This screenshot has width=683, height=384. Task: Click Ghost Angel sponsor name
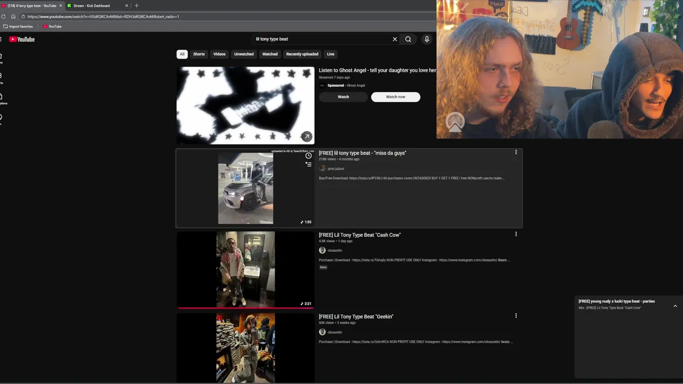356,85
